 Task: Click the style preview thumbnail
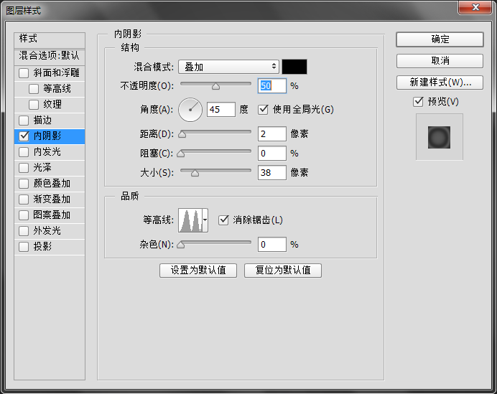click(440, 138)
